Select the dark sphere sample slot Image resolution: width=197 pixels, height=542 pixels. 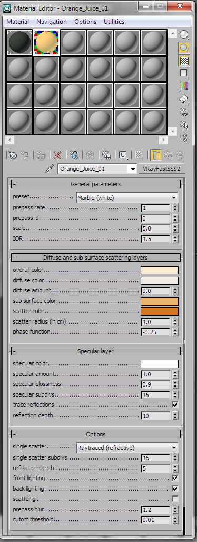tap(19, 42)
